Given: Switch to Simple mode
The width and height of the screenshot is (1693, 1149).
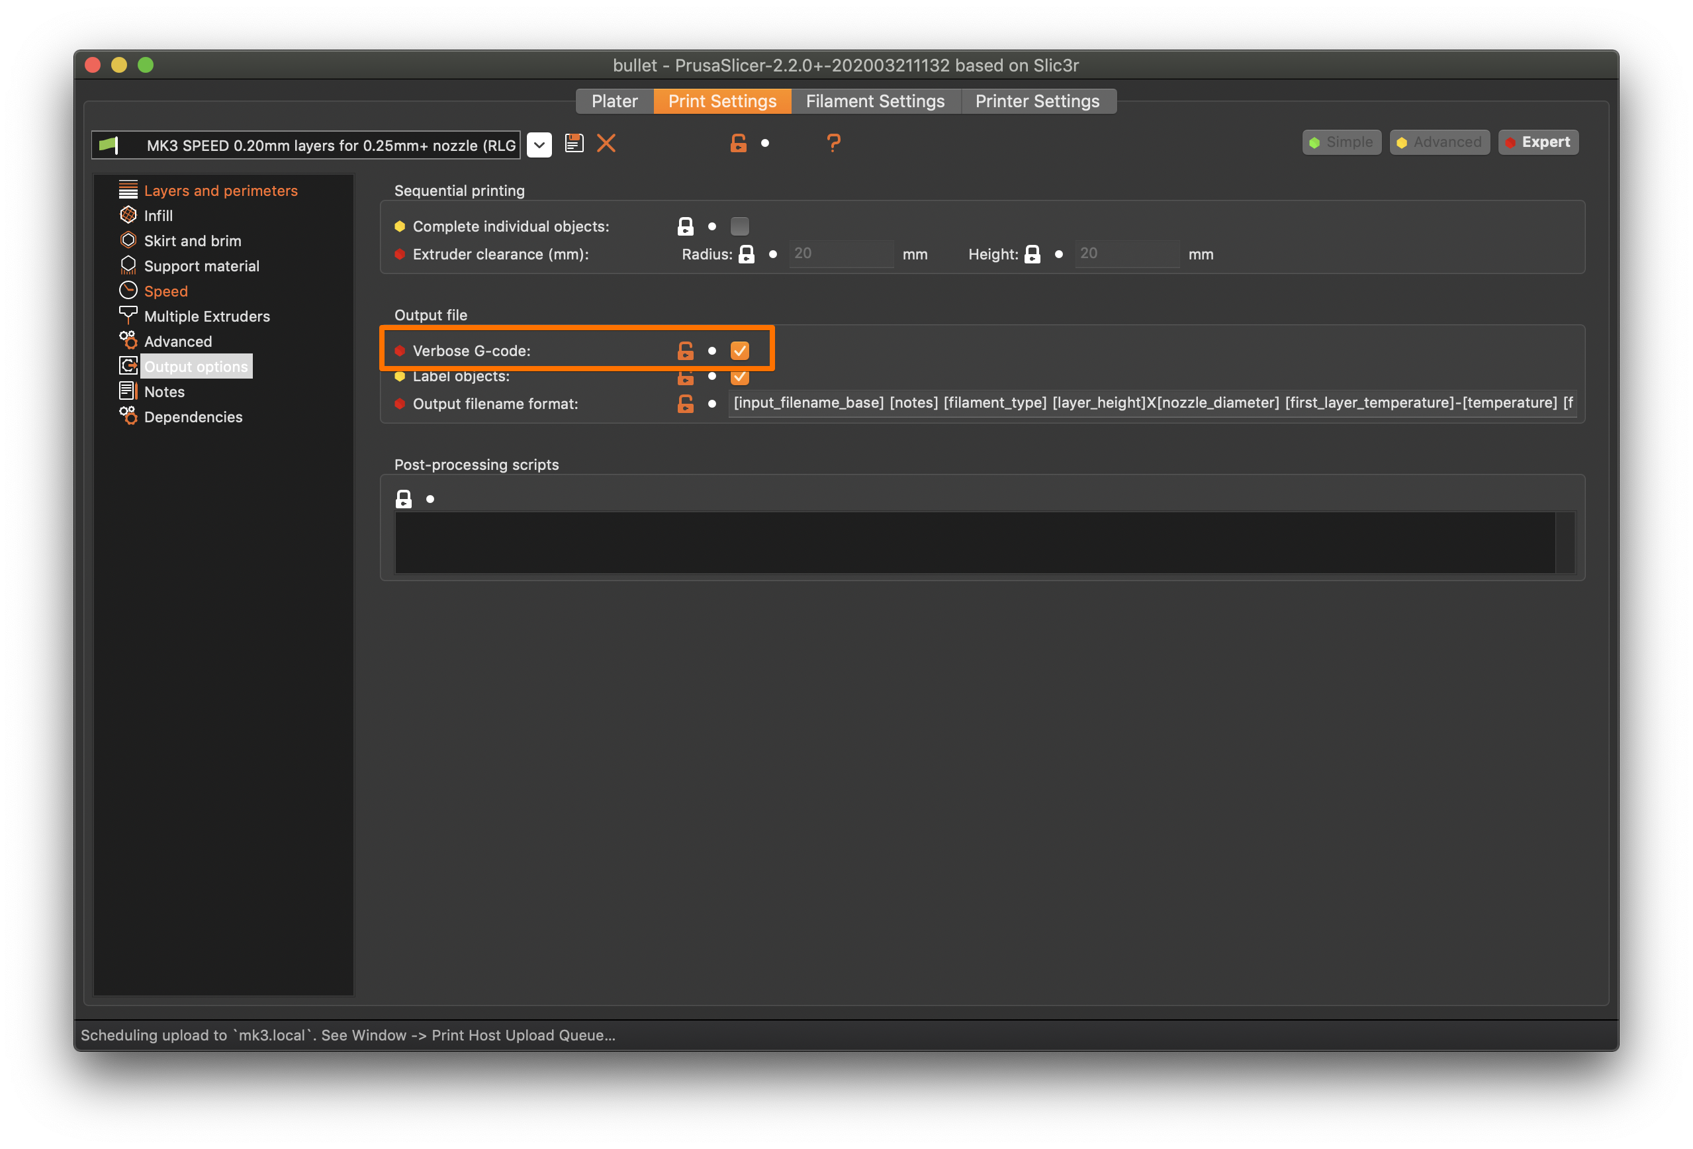Looking at the screenshot, I should click(x=1341, y=142).
